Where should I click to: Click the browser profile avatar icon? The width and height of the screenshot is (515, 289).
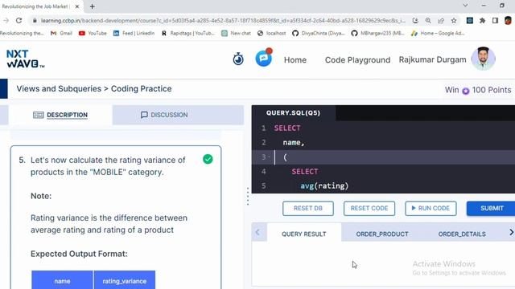pyautogui.click(x=508, y=20)
